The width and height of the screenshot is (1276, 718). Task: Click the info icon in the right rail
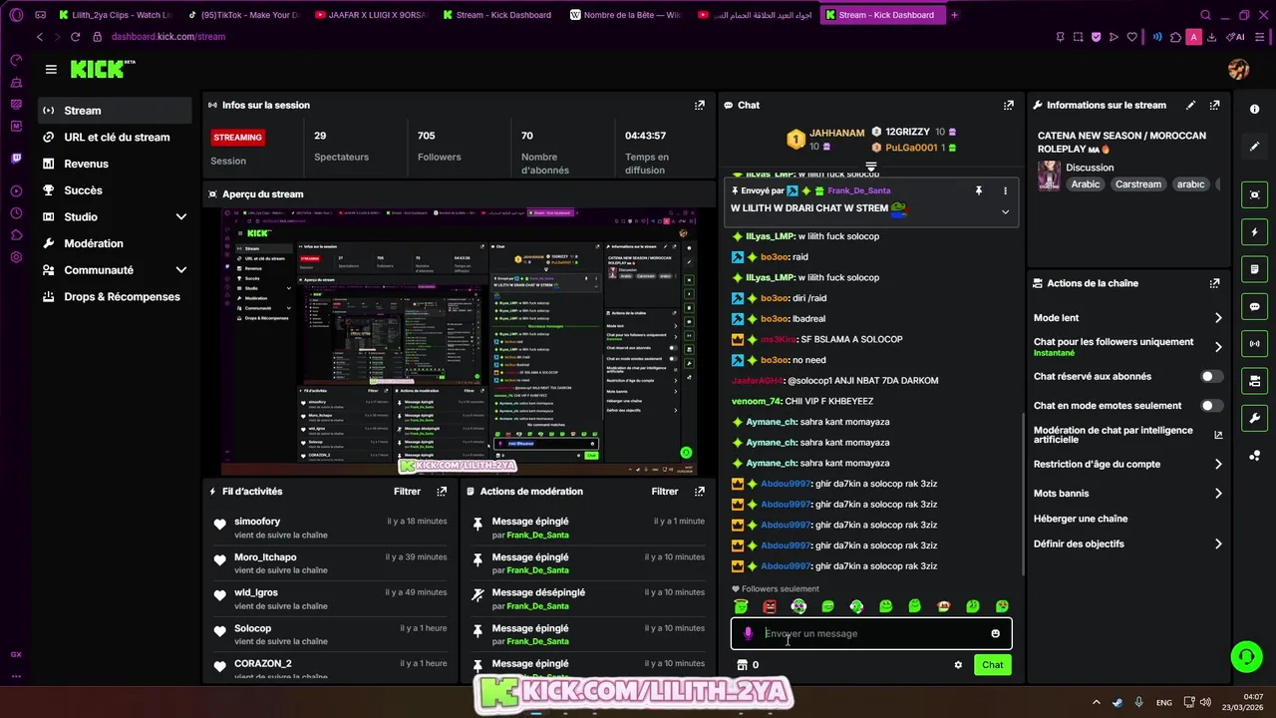1255,109
